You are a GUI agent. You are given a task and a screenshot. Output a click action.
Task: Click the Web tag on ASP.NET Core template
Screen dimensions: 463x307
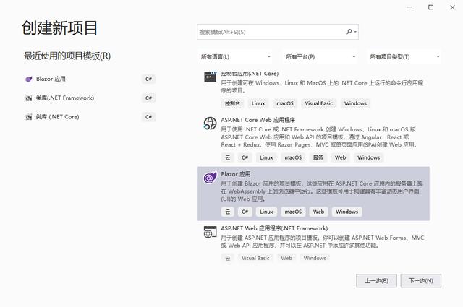(340, 157)
